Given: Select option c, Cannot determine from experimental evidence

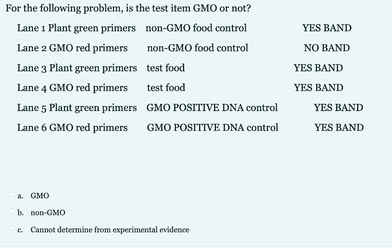Looking at the screenshot, I should pyautogui.click(x=109, y=230).
